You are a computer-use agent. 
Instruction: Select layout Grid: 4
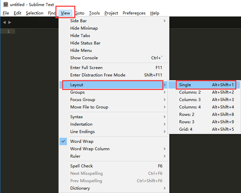204,129
